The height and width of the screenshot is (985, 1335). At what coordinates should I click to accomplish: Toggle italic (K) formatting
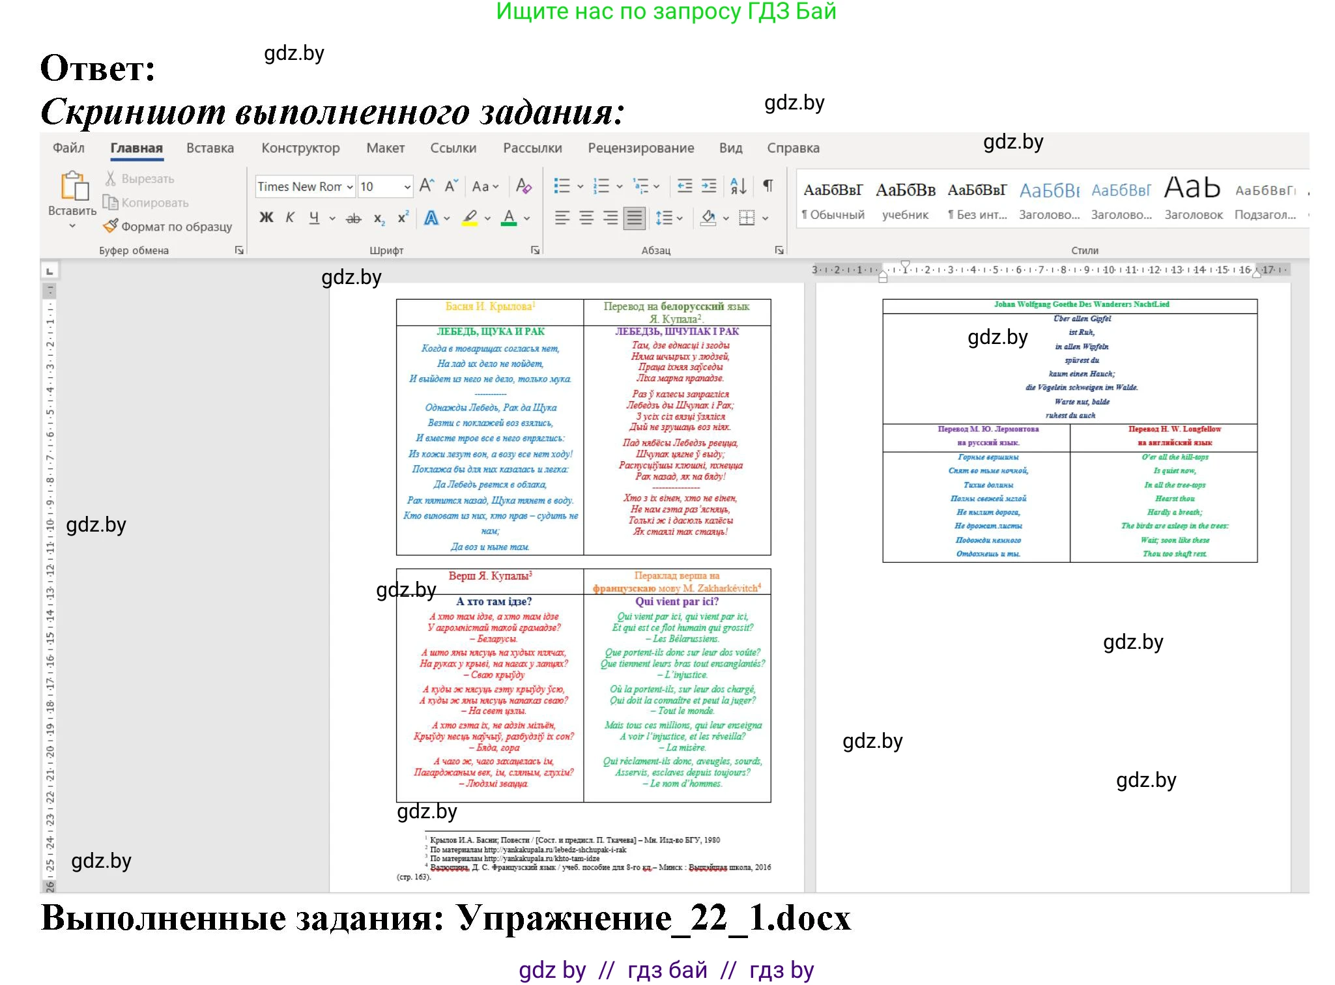290,218
